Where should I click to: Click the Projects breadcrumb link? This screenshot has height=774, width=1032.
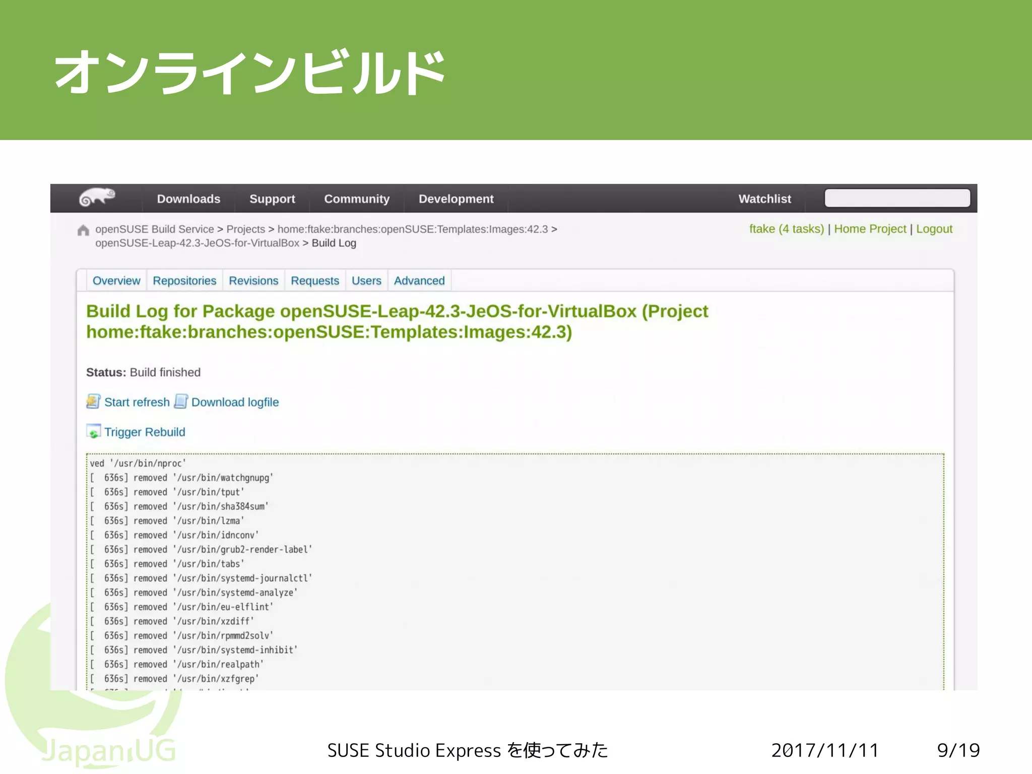click(245, 229)
